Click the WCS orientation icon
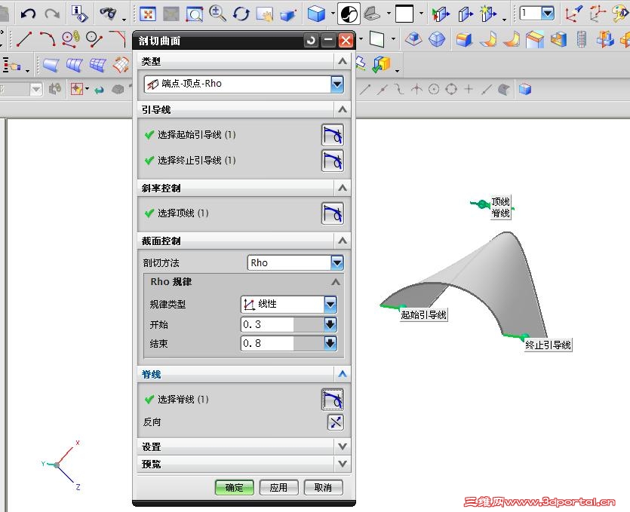The image size is (630, 512). point(573,14)
